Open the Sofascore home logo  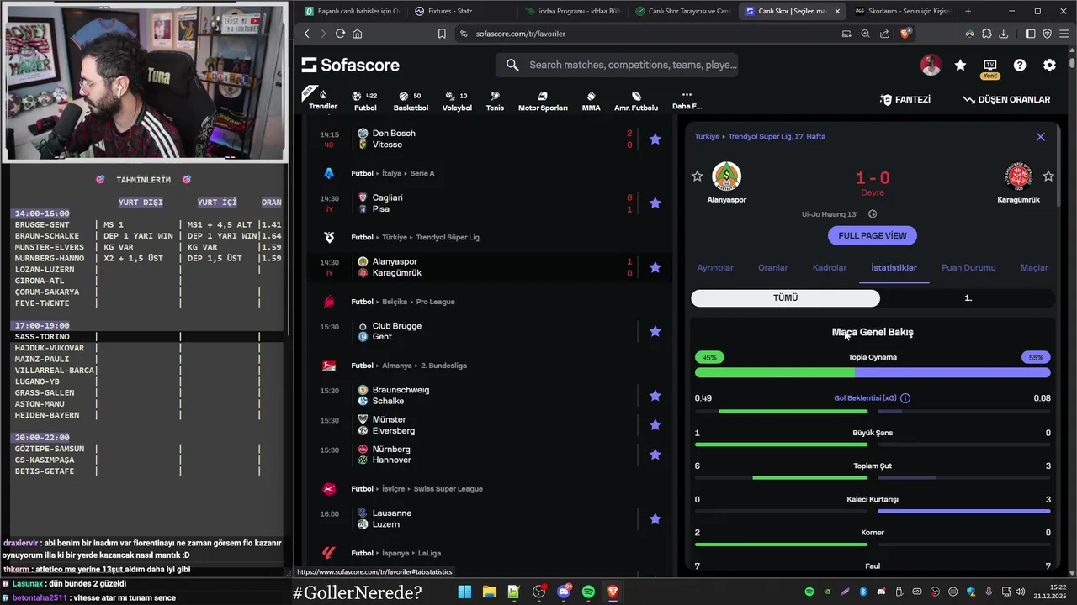[351, 65]
